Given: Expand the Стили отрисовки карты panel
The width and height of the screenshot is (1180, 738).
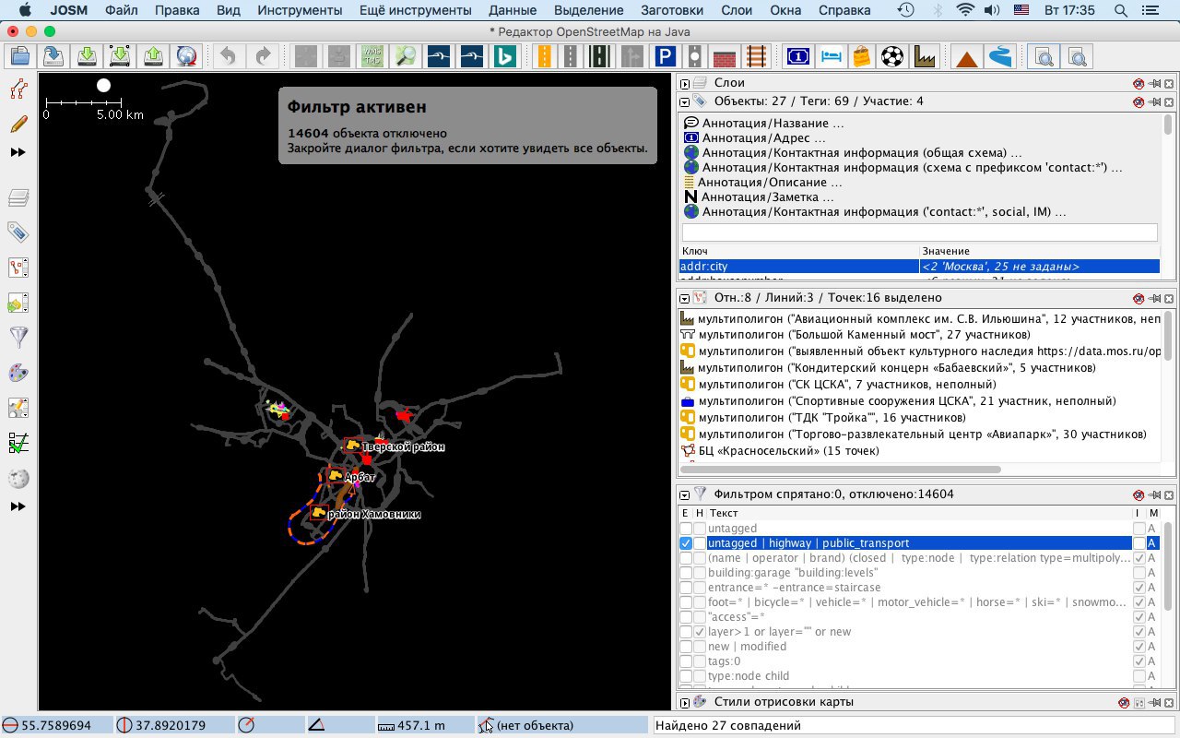Looking at the screenshot, I should [x=685, y=702].
